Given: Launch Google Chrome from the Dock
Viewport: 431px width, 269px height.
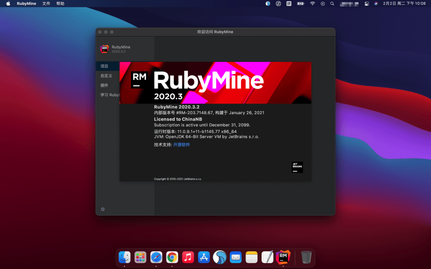Looking at the screenshot, I should 172,257.
